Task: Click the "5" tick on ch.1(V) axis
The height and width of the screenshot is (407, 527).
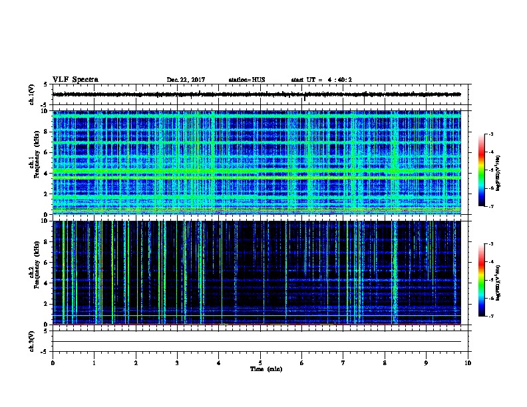Action: pos(46,84)
